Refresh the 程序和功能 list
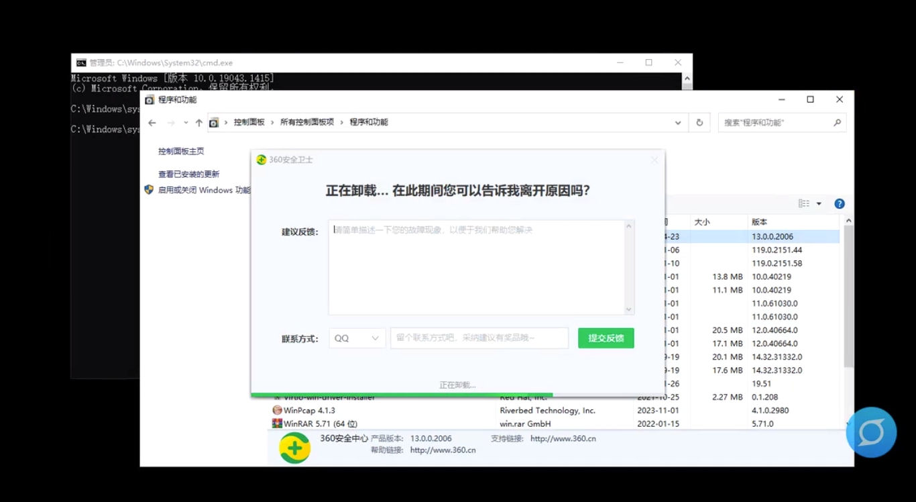916x502 pixels. [x=699, y=123]
